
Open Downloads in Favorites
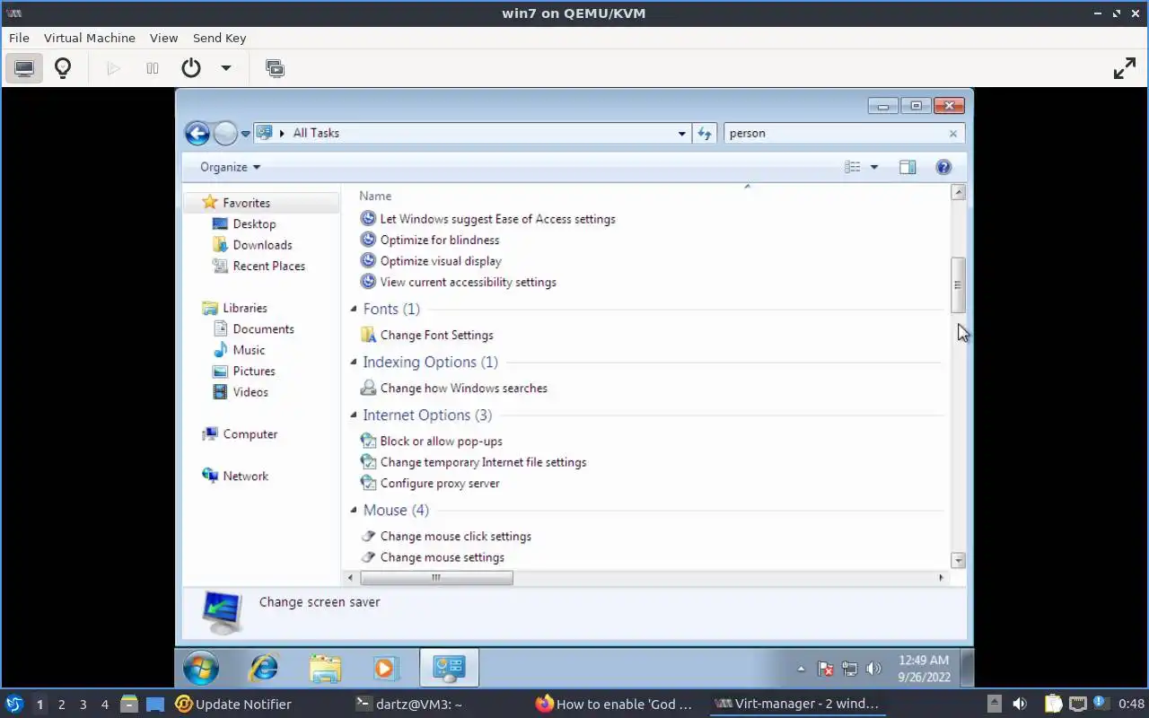[x=262, y=245]
